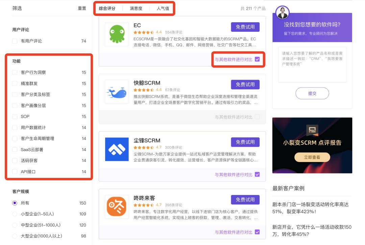Image resolution: width=365 pixels, height=245 pixels.
Task: Check the API接口 filter
Action: tap(15, 172)
